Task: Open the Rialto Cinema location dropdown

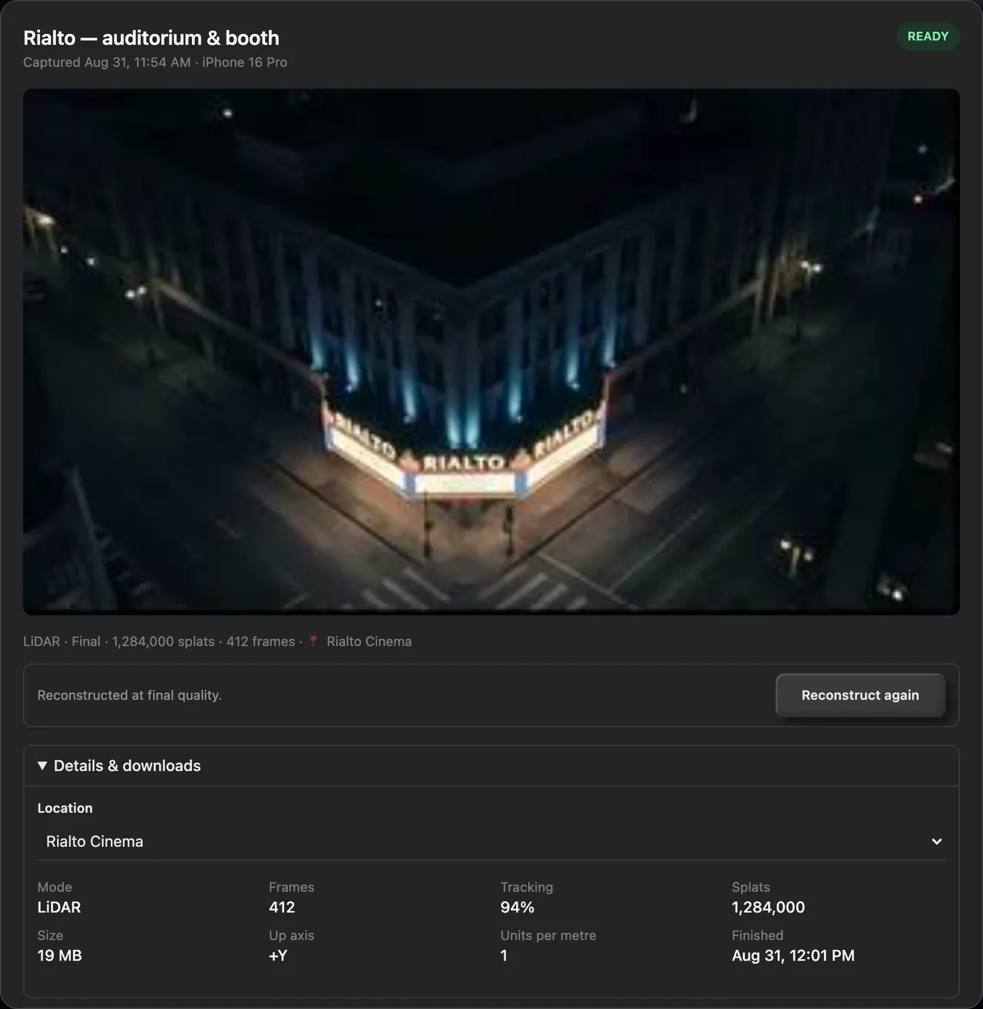Action: (491, 842)
